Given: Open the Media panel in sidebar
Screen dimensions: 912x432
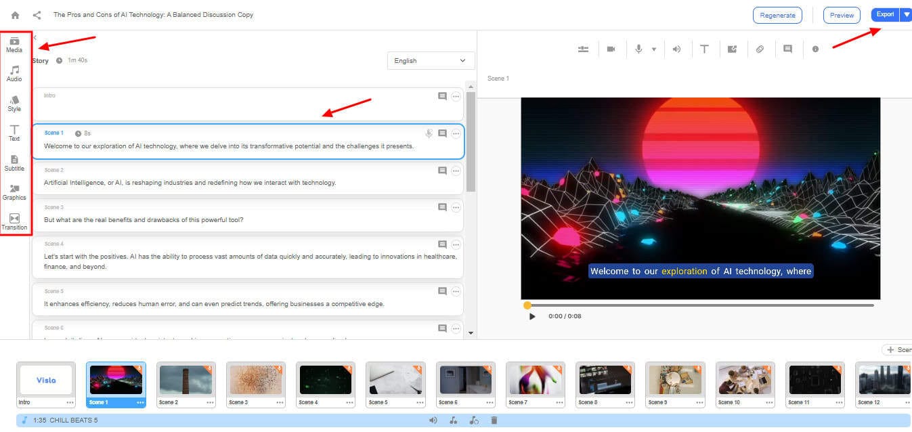Looking at the screenshot, I should pyautogui.click(x=14, y=45).
